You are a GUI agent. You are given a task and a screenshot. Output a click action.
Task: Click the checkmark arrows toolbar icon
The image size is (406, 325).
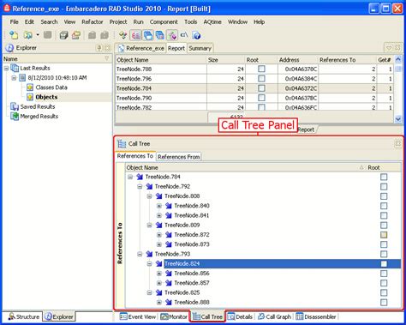(123, 35)
